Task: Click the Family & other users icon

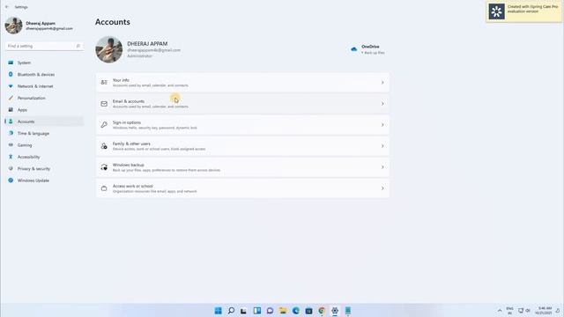Action: click(x=104, y=146)
